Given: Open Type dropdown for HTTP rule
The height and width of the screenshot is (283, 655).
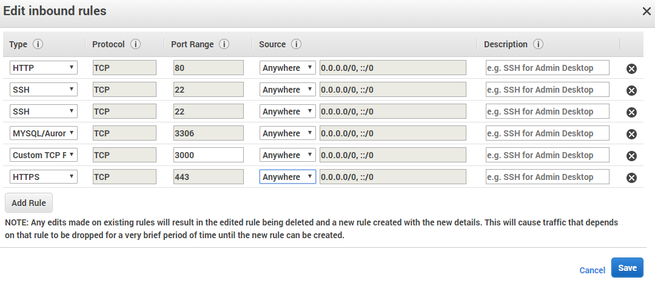Looking at the screenshot, I should tap(44, 68).
